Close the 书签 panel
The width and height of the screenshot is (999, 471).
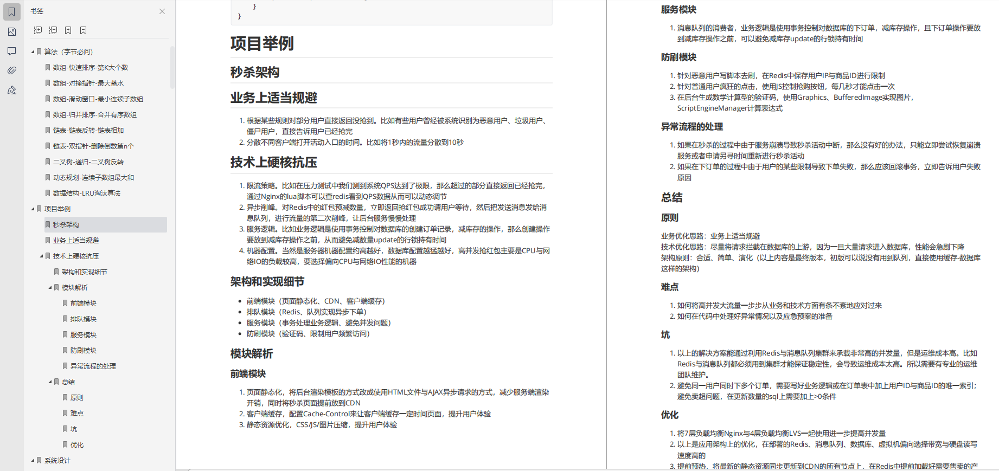click(x=162, y=11)
